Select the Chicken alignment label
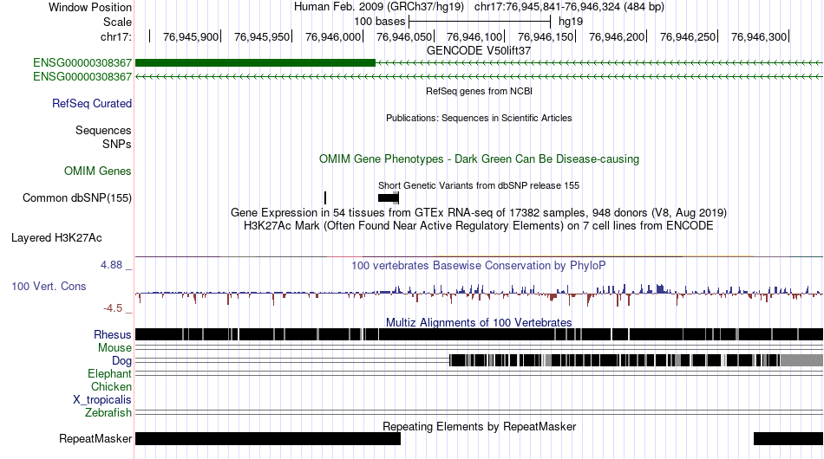The height and width of the screenshot is (459, 824). tap(111, 386)
